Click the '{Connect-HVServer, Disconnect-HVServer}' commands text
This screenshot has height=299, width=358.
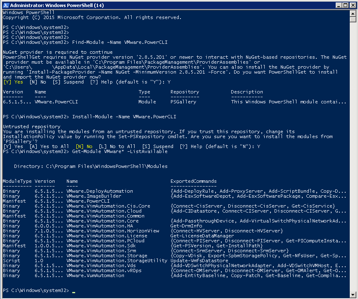coord(227,231)
